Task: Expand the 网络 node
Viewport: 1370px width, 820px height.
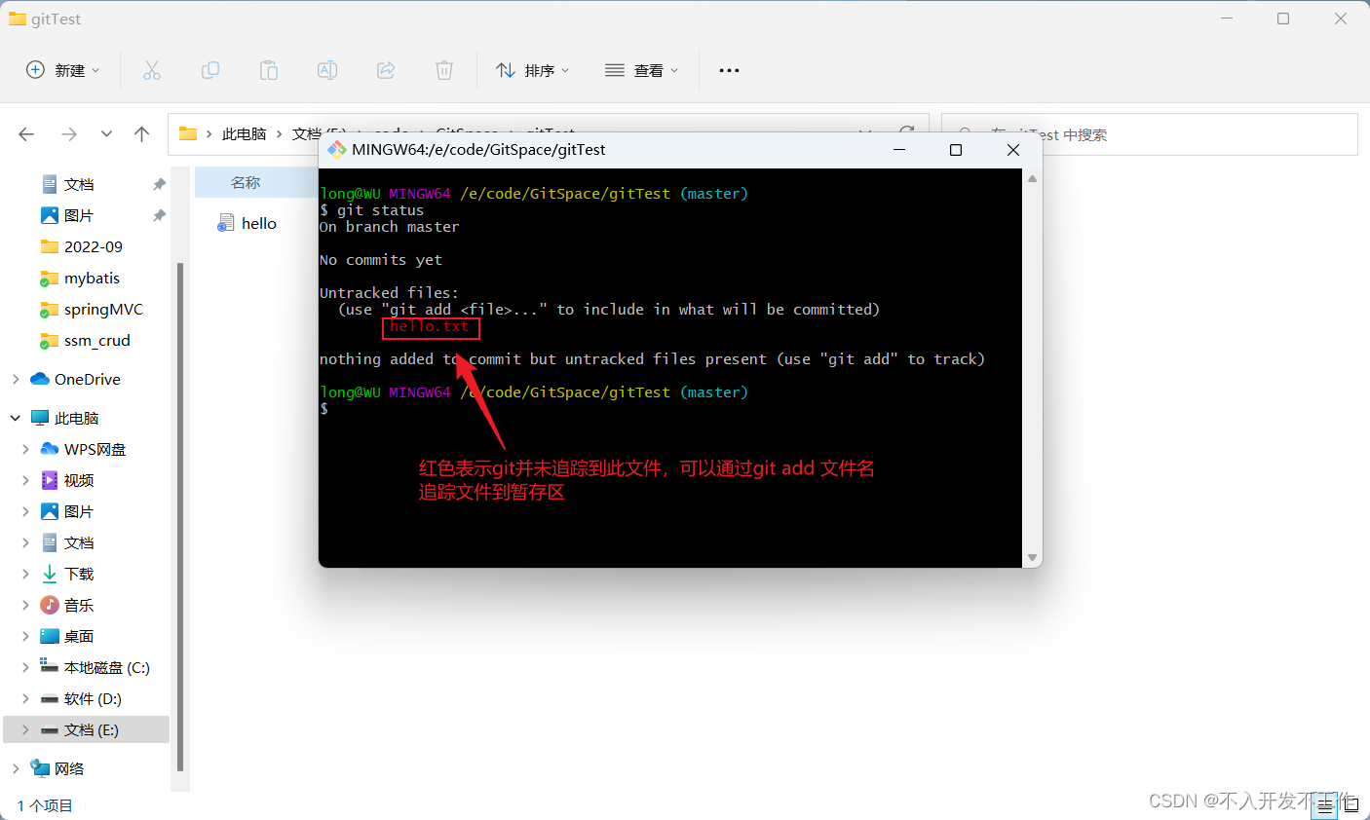Action: 16,768
